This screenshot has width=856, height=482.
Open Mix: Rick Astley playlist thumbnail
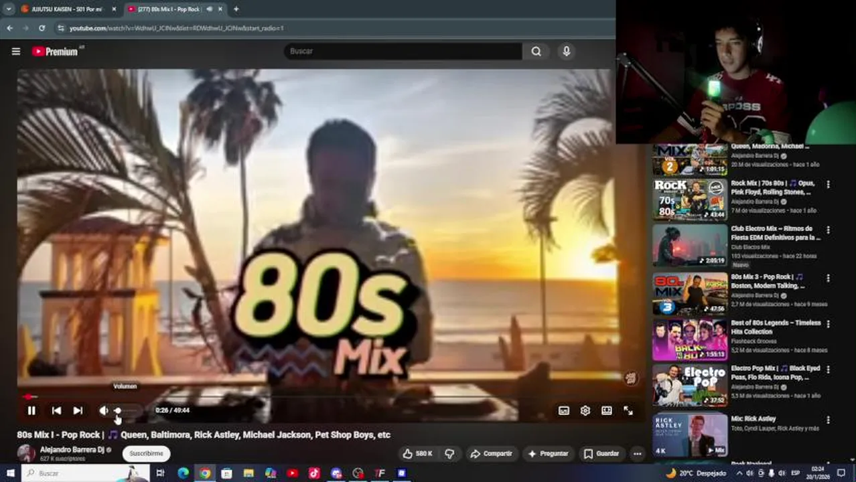pyautogui.click(x=690, y=435)
